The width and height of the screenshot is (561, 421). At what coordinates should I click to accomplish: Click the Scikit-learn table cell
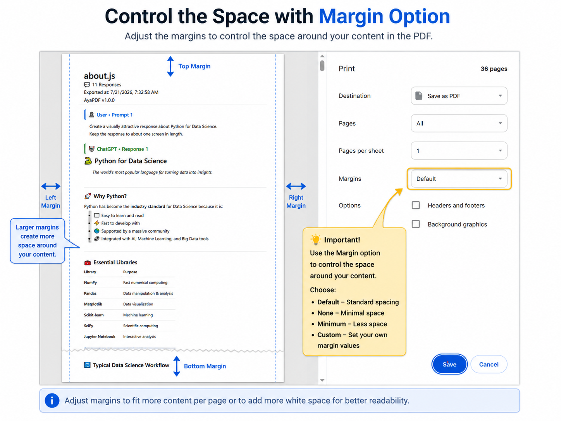click(x=94, y=315)
